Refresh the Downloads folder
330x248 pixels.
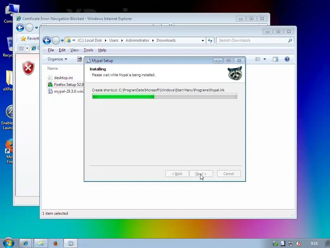click(210, 40)
